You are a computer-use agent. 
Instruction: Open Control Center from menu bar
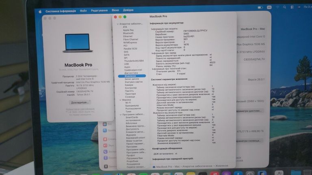pyautogui.click(x=292, y=7)
